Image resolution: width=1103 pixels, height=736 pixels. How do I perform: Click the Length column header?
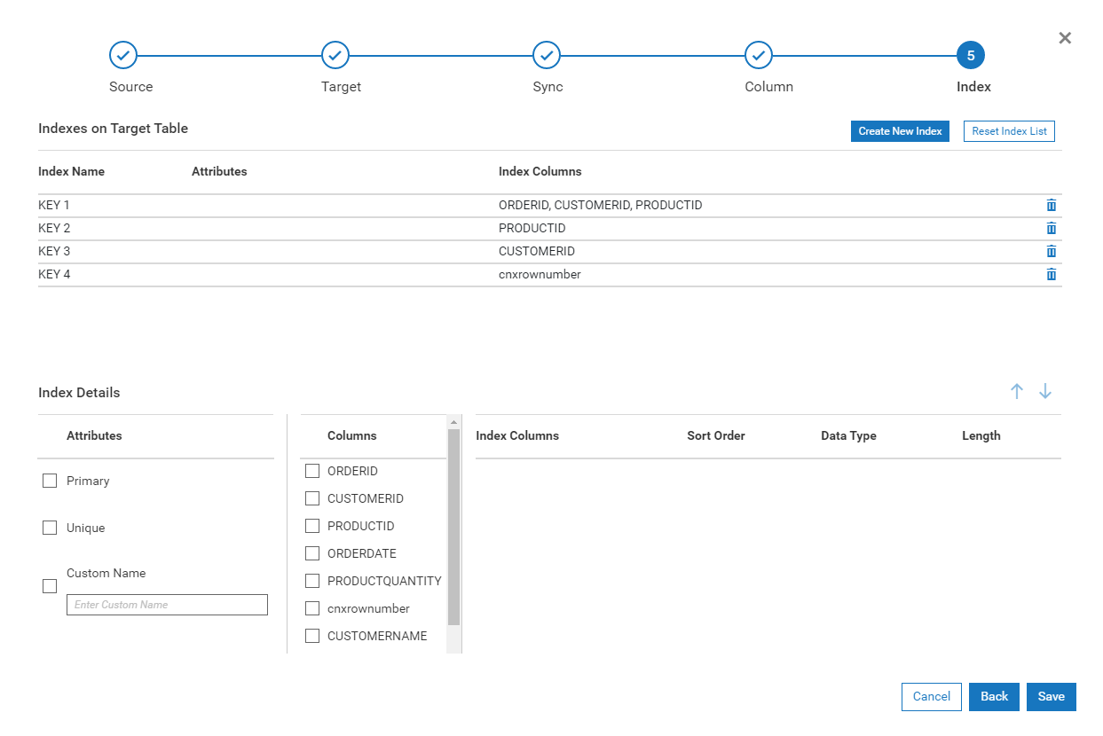(x=981, y=436)
